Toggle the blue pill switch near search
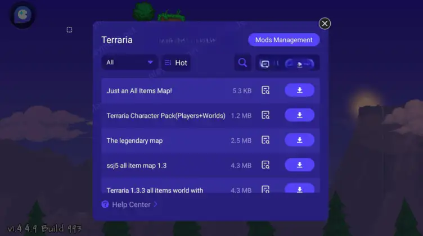The height and width of the screenshot is (236, 423). pos(299,64)
